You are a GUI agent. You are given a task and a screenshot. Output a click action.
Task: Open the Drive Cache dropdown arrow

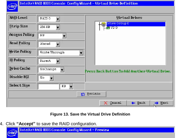coord(62,70)
